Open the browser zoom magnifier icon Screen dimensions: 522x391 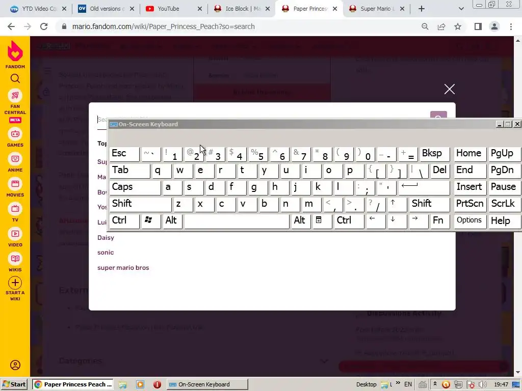click(425, 26)
